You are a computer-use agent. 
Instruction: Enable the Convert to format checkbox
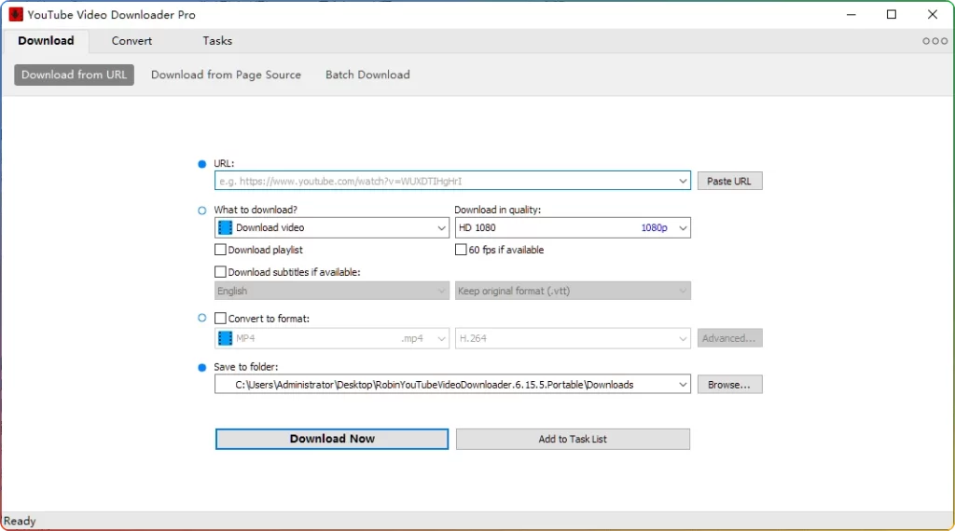(x=220, y=318)
